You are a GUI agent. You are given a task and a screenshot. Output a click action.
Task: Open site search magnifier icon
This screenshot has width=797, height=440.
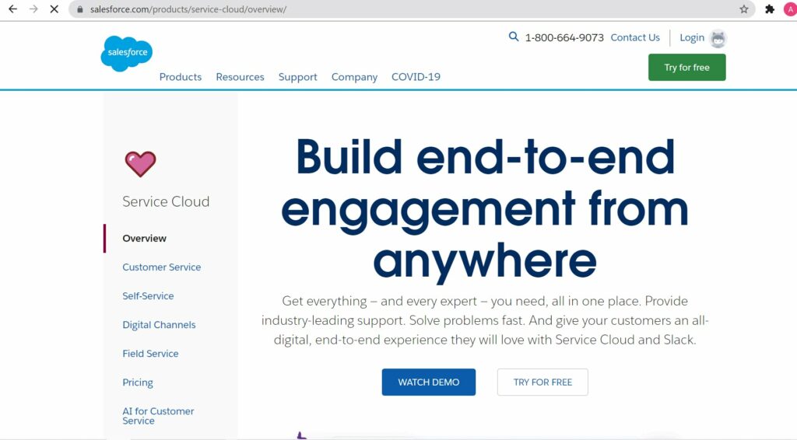coord(514,37)
